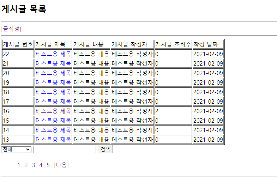Image resolution: width=277 pixels, height=178 pixels.
Task: Focus the search keyword text field
Action: [x=65, y=149]
